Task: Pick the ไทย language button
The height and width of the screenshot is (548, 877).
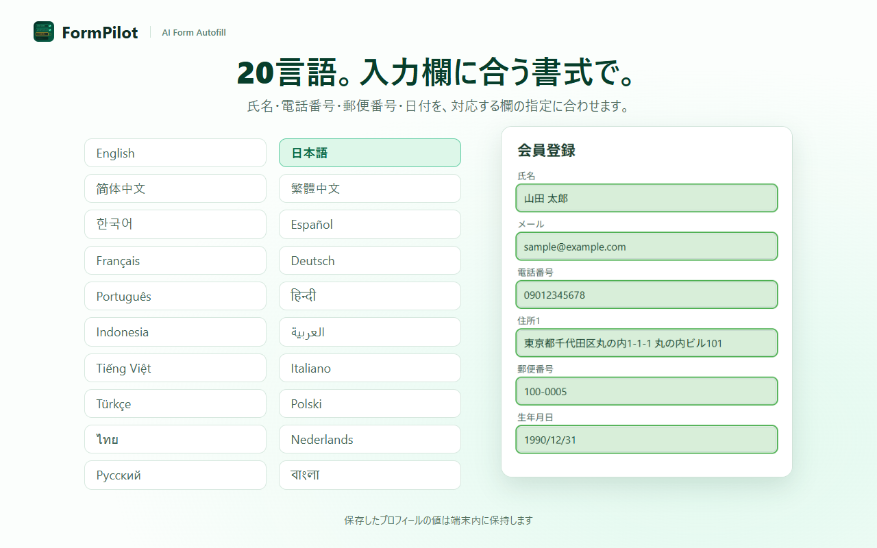Action: [175, 439]
